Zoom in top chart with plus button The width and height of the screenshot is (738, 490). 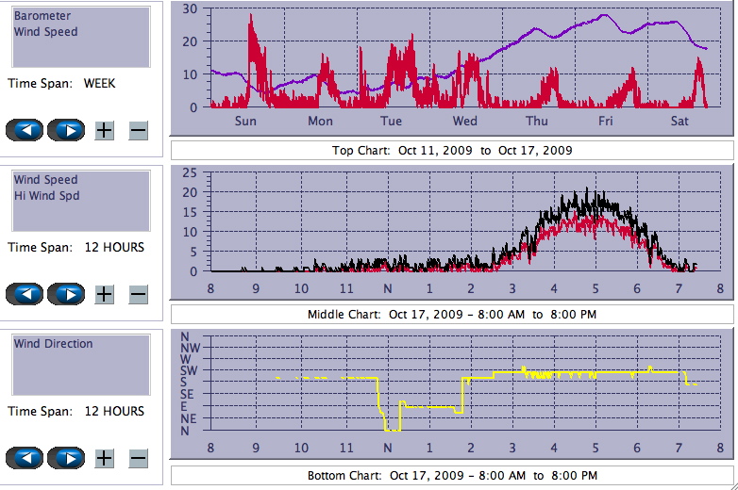click(x=104, y=130)
